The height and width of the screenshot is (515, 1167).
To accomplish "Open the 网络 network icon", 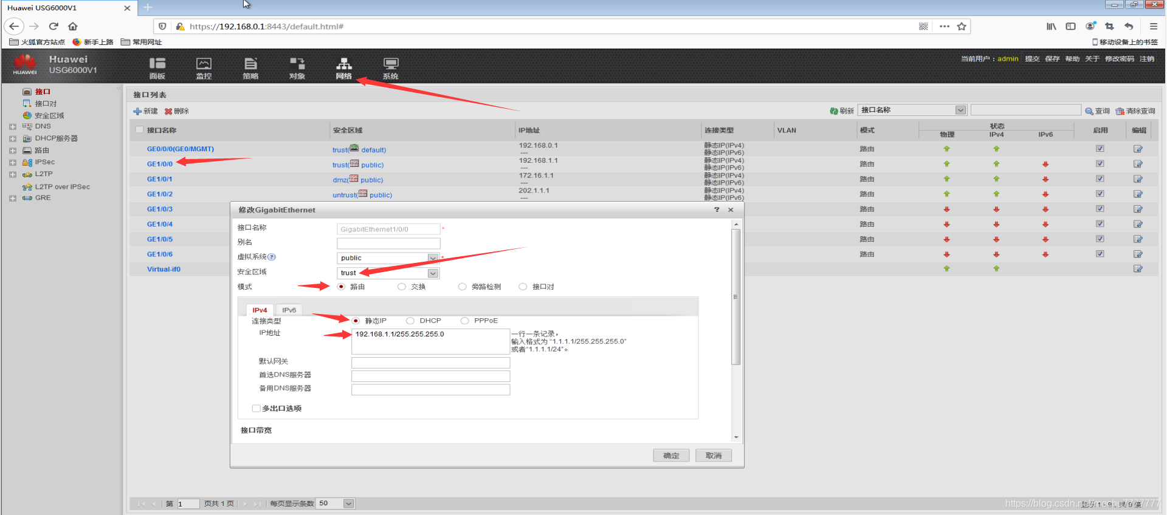I will (344, 68).
